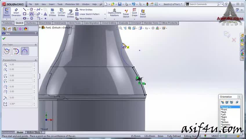This screenshot has height=139, width=246.
Task: Open the DisplayManager tab icon
Action: click(26, 29)
